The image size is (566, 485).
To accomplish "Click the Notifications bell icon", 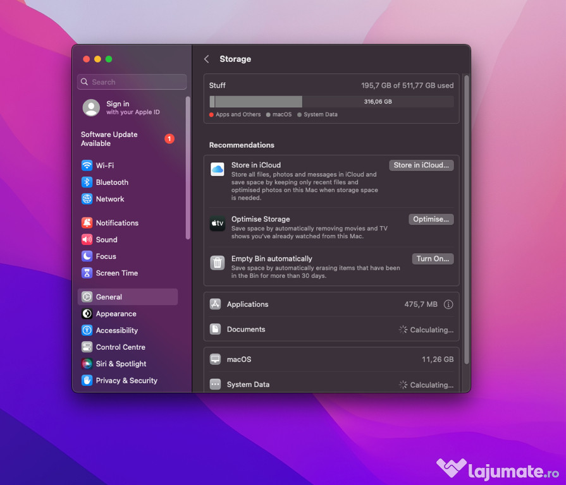I will (x=87, y=223).
